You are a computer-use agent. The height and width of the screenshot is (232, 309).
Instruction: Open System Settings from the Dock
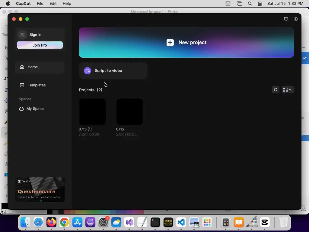point(104,222)
